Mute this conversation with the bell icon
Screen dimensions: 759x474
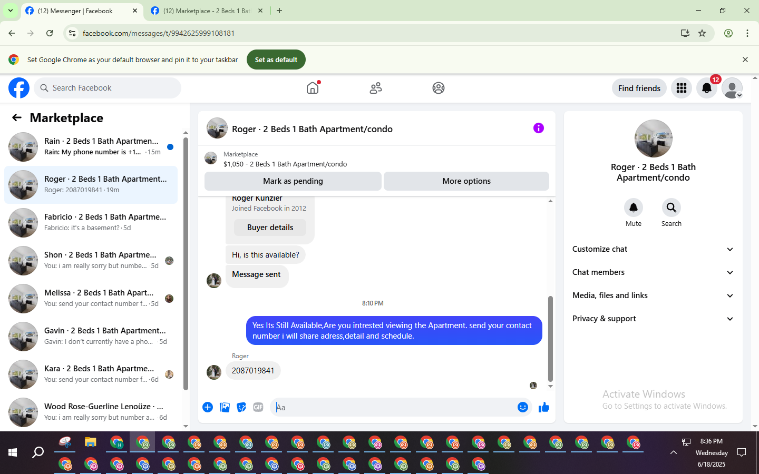coord(634,208)
